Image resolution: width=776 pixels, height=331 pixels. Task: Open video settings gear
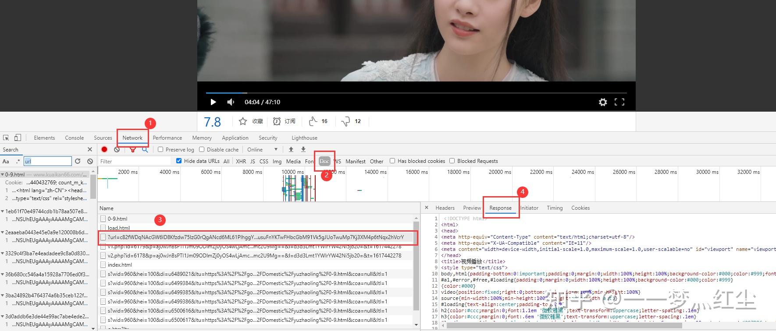(603, 102)
